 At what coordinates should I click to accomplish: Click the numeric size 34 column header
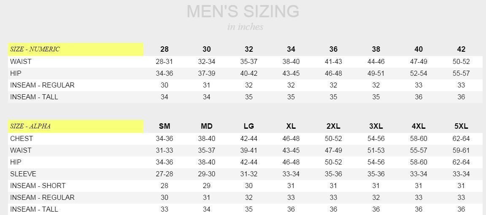coord(291,49)
